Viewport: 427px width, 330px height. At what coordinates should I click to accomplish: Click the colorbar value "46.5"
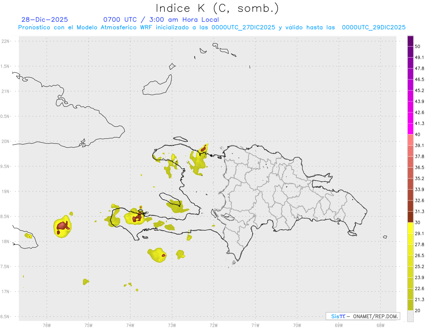[x=419, y=79]
